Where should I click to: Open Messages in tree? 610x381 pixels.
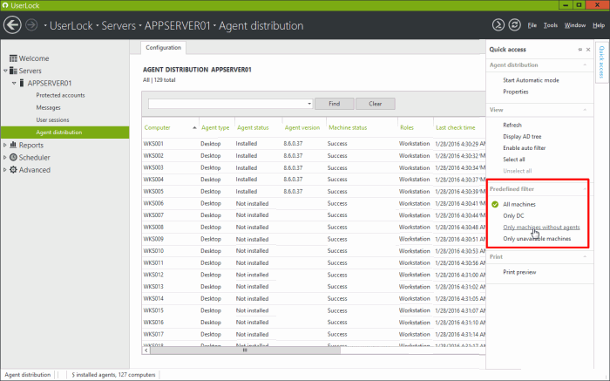[48, 108]
